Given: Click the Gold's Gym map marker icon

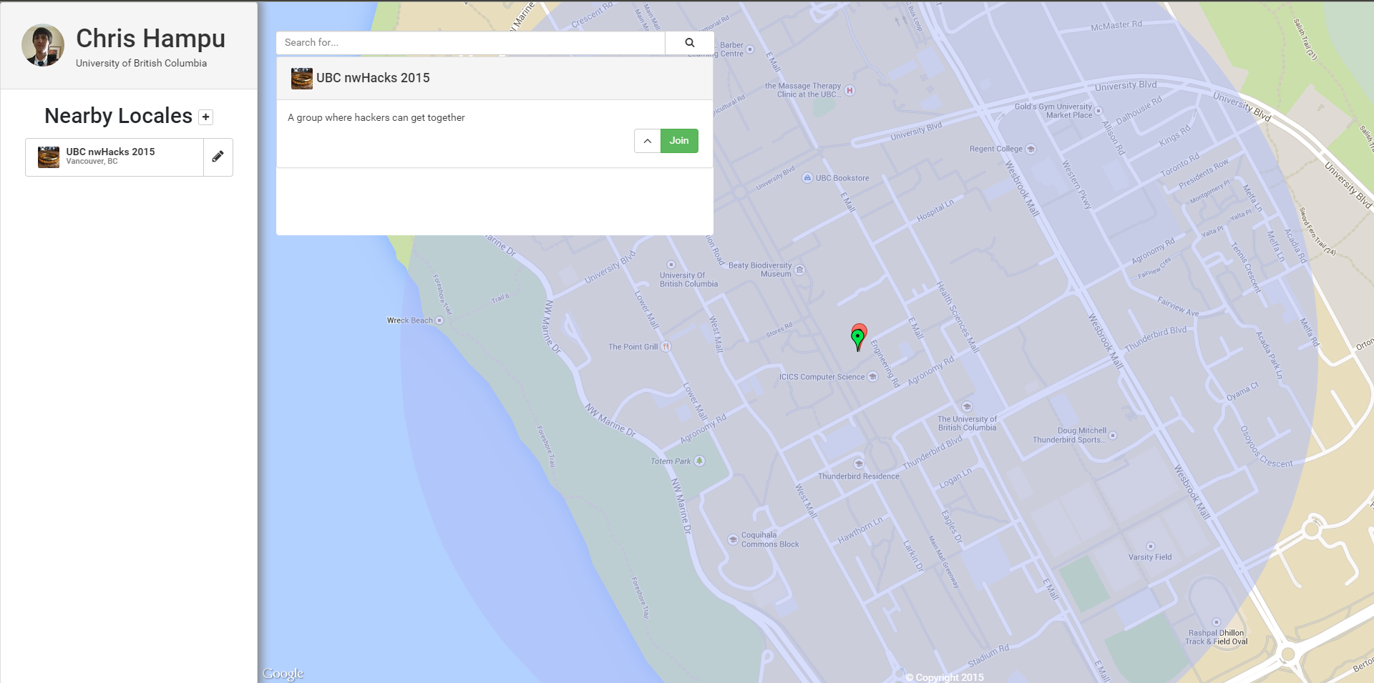Looking at the screenshot, I should click(1098, 111).
